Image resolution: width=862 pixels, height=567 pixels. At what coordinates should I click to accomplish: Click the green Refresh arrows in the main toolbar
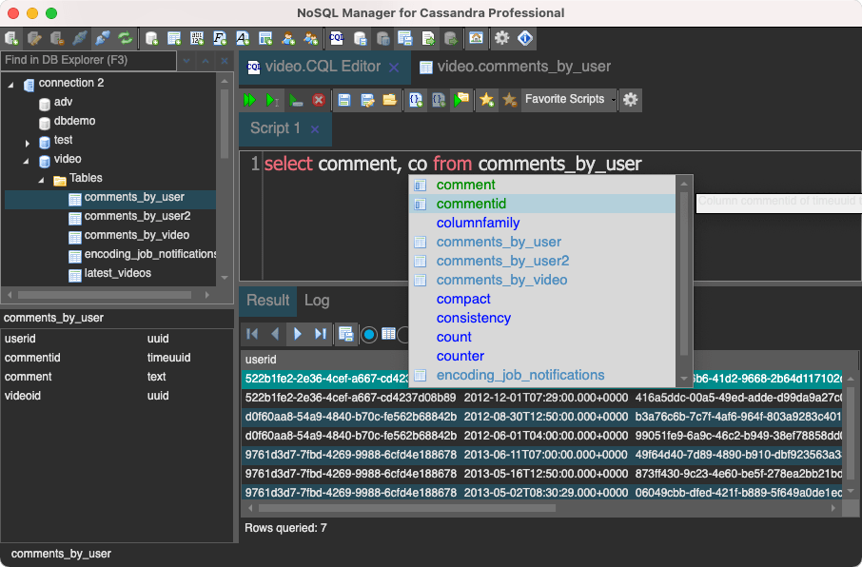(x=125, y=39)
